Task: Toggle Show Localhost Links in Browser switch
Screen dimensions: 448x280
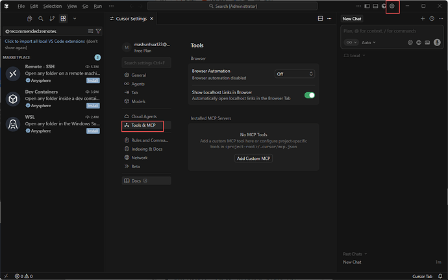Action: point(310,95)
